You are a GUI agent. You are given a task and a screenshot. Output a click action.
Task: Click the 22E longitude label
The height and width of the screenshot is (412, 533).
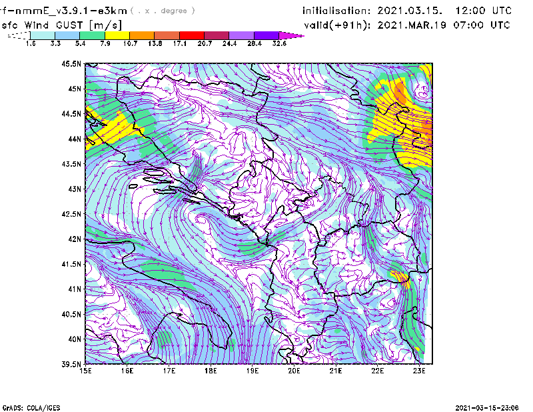[377, 371]
